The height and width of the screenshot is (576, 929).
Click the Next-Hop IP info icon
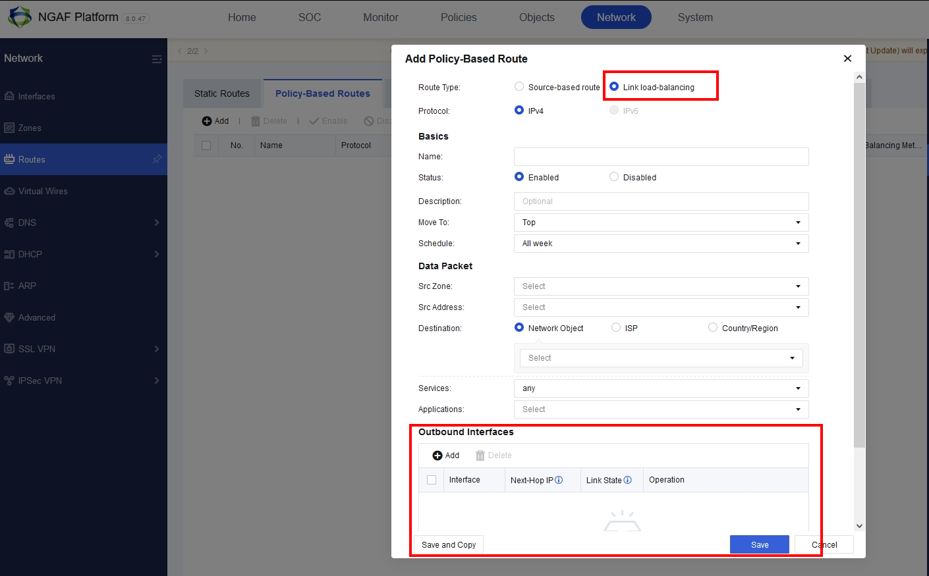[559, 480]
